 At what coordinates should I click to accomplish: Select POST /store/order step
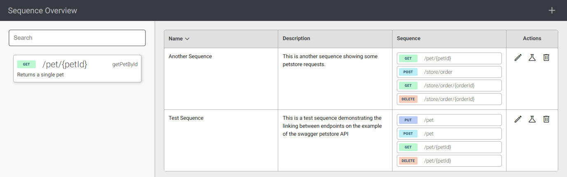coord(449,72)
